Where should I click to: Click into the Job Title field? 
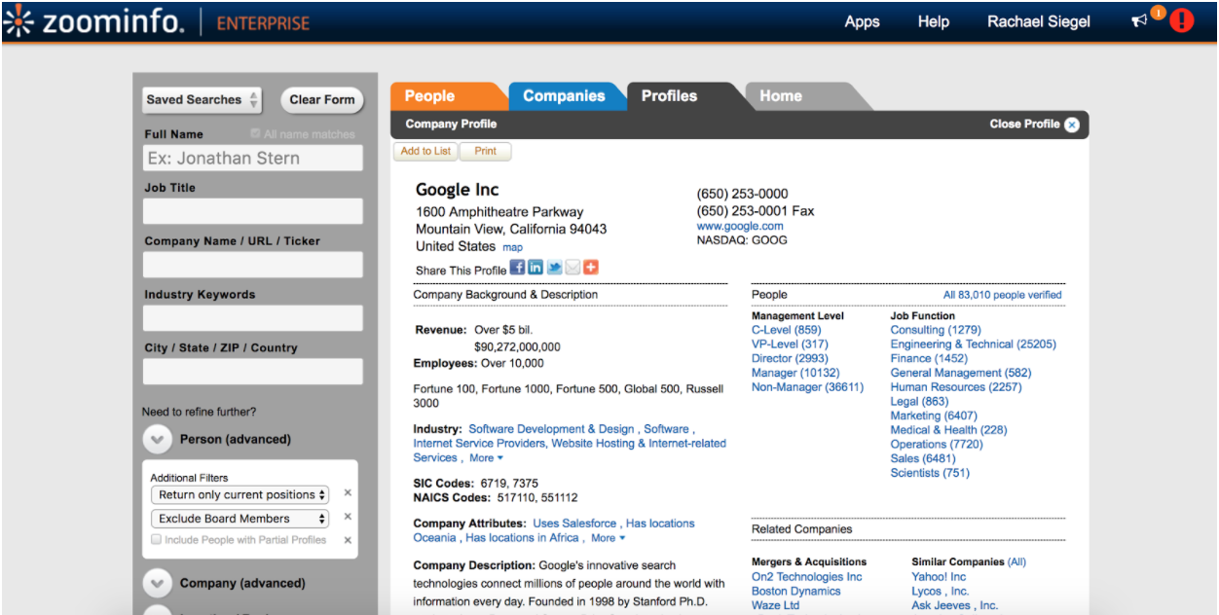253,211
